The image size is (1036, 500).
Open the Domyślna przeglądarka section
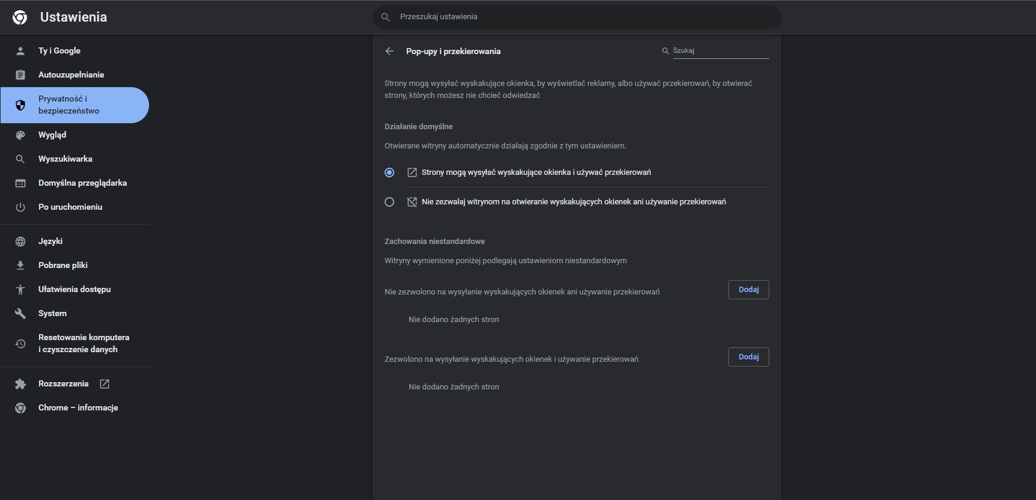tap(75, 183)
